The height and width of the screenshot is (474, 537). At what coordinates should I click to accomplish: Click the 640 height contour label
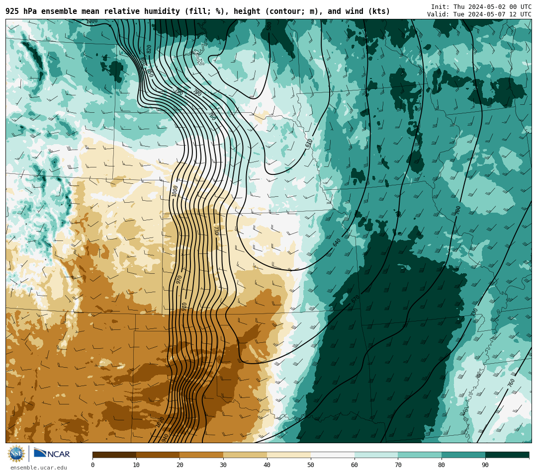point(337,242)
